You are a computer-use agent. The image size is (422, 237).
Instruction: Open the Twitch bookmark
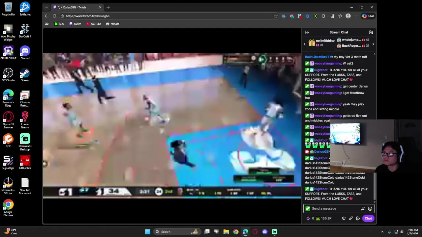(75, 24)
